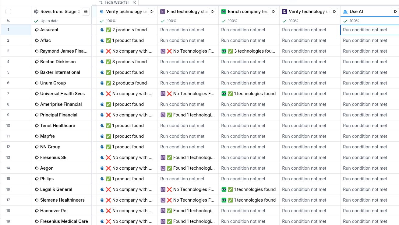Click the percent symbol header cell
This screenshot has width=399, height=225.
(8, 21)
